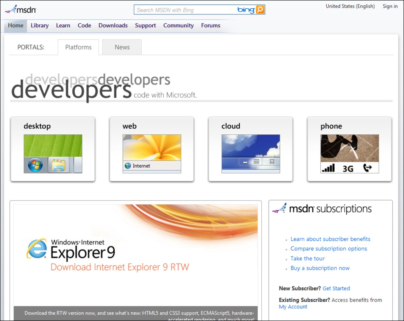The height and width of the screenshot is (321, 404).
Task: Open Learn about subscriber benefits link
Action: point(330,239)
